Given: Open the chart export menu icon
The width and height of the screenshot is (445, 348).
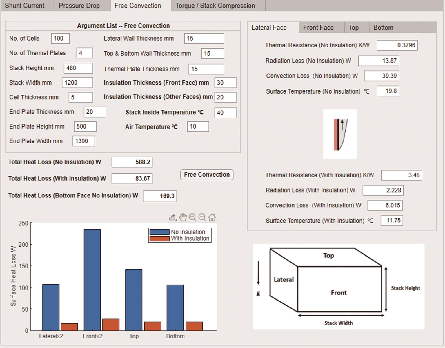Looking at the screenshot, I should coord(173,217).
